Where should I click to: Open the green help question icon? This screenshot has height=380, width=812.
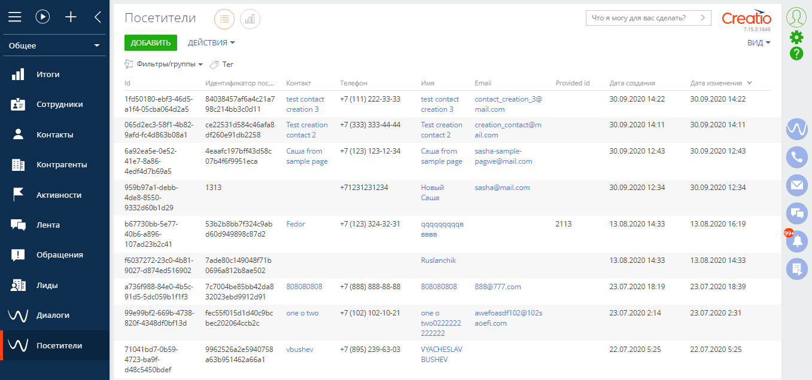tap(796, 54)
